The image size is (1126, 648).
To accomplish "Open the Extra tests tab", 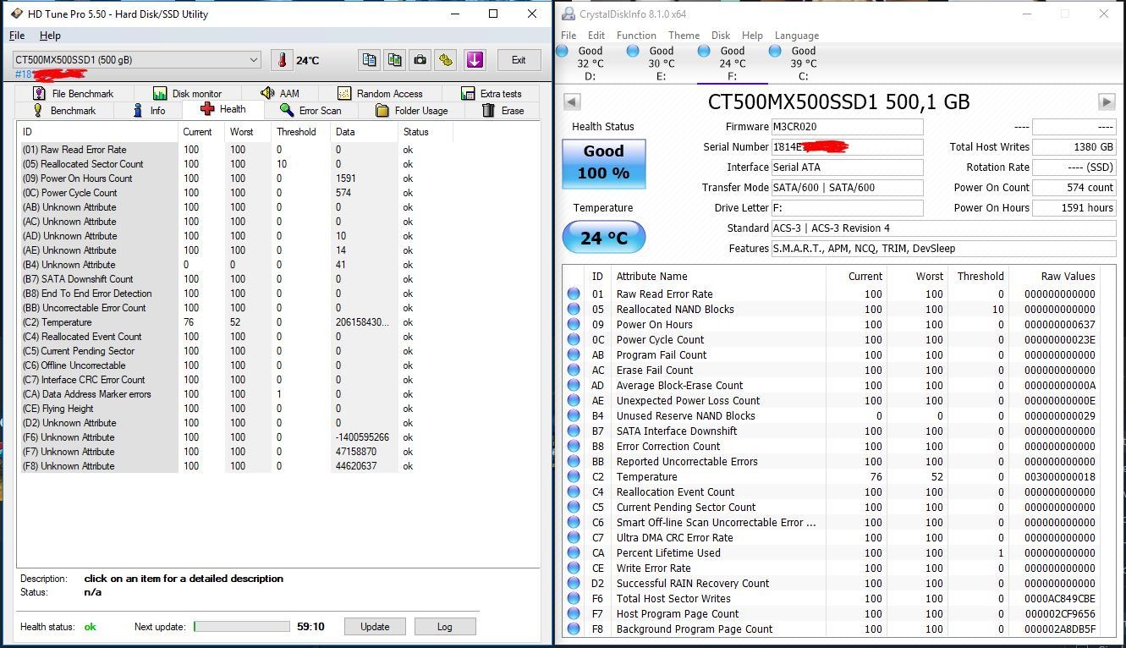I will click(x=492, y=93).
